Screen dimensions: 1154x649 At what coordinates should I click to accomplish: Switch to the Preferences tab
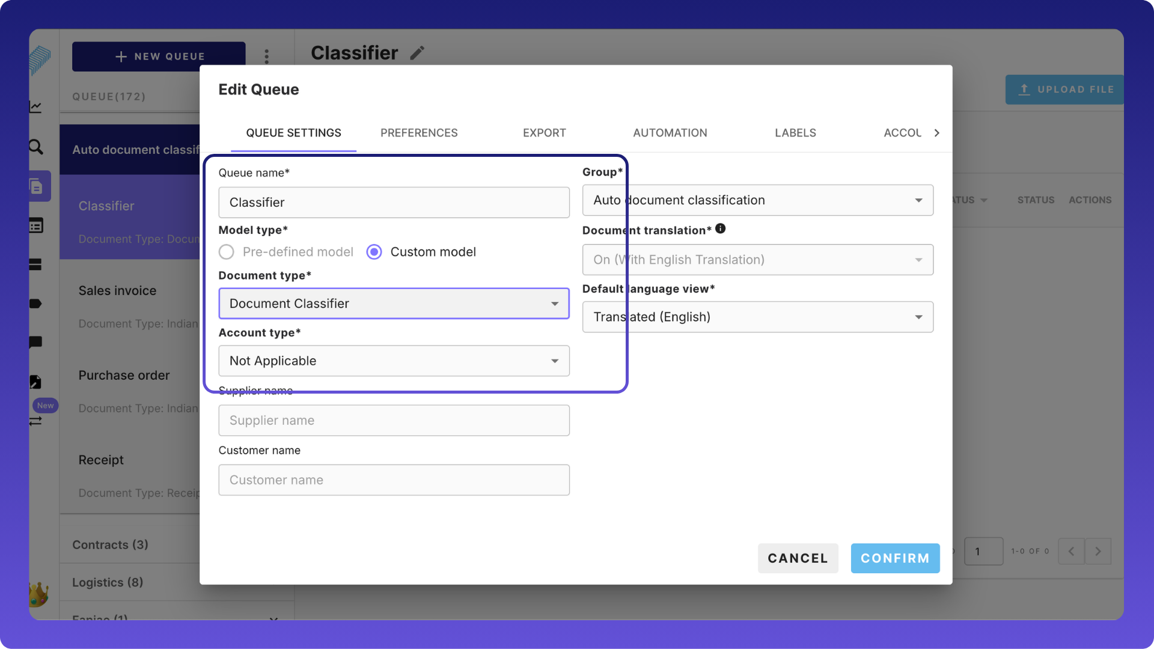(419, 133)
